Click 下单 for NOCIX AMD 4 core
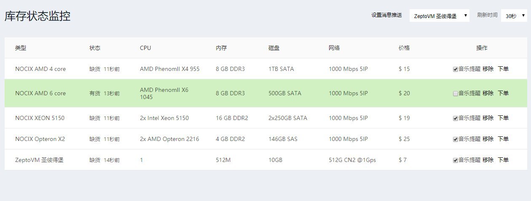Viewport: 531px width, 201px height. pos(503,69)
